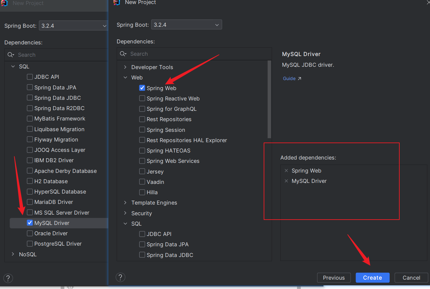Check PostgreSQL Driver in left window
The height and width of the screenshot is (289, 430).
coord(30,244)
